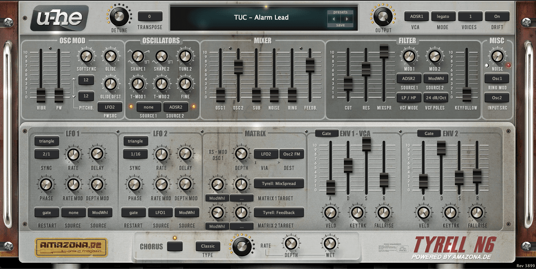Click the KEYFOLLOW slider handle

coord(467,94)
